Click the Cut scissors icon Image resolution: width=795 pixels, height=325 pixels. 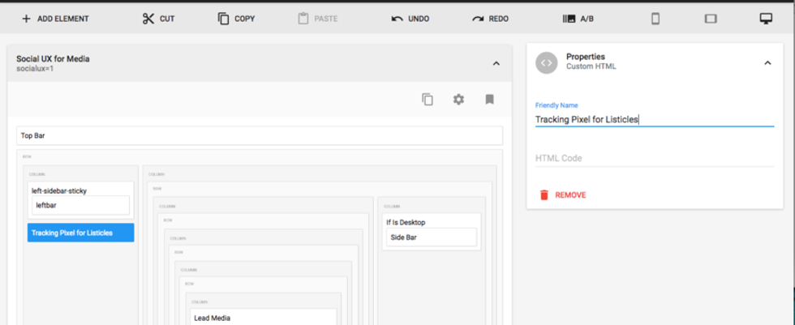coord(148,19)
